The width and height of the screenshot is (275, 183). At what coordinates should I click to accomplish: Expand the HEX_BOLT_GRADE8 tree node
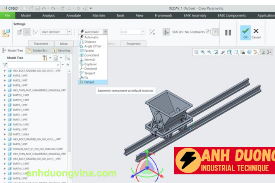(5, 71)
